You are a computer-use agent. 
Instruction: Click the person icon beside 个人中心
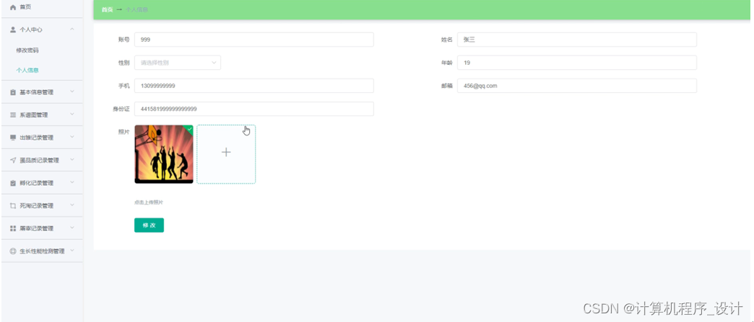[x=13, y=30]
